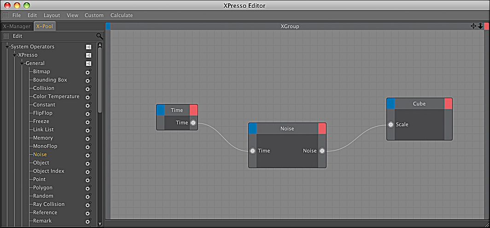The width and height of the screenshot is (490, 228).
Task: Open the Edit menu in X-Pool panel
Action: pyautogui.click(x=17, y=36)
